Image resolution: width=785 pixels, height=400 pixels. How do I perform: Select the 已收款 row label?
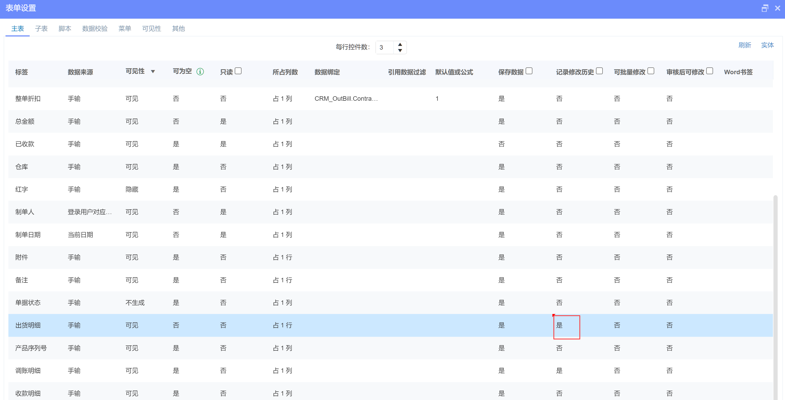(x=25, y=144)
